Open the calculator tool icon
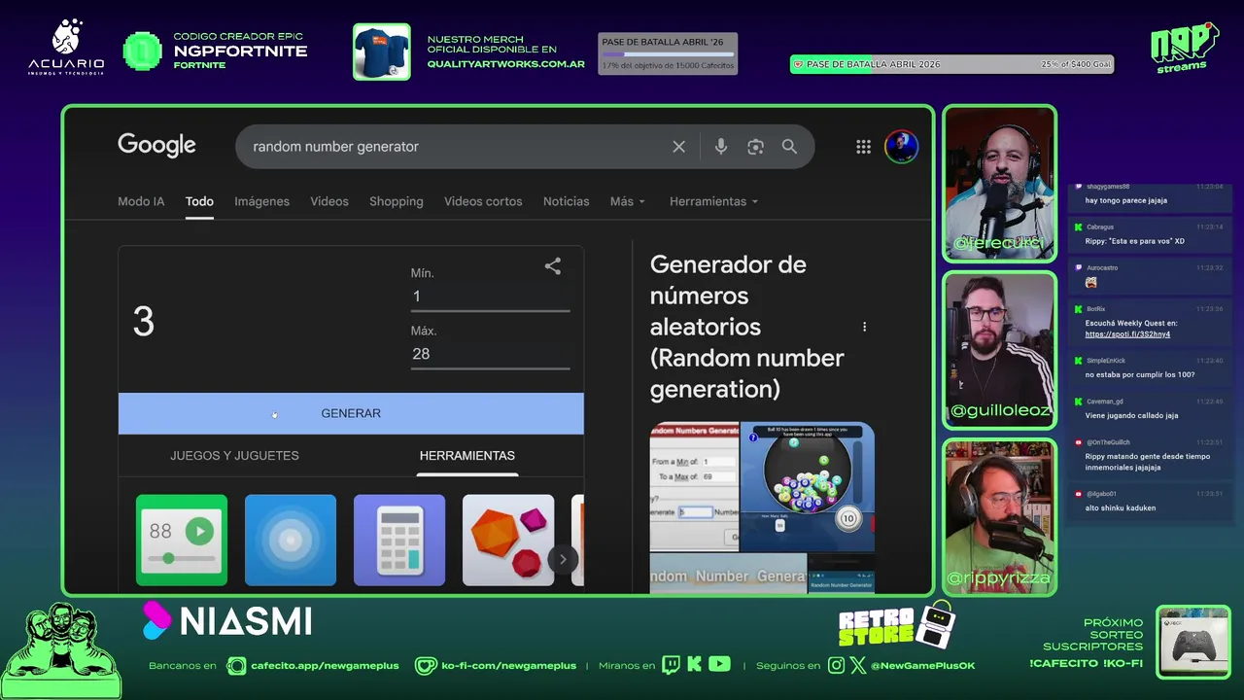Screen dimensions: 1244x700 click(399, 541)
